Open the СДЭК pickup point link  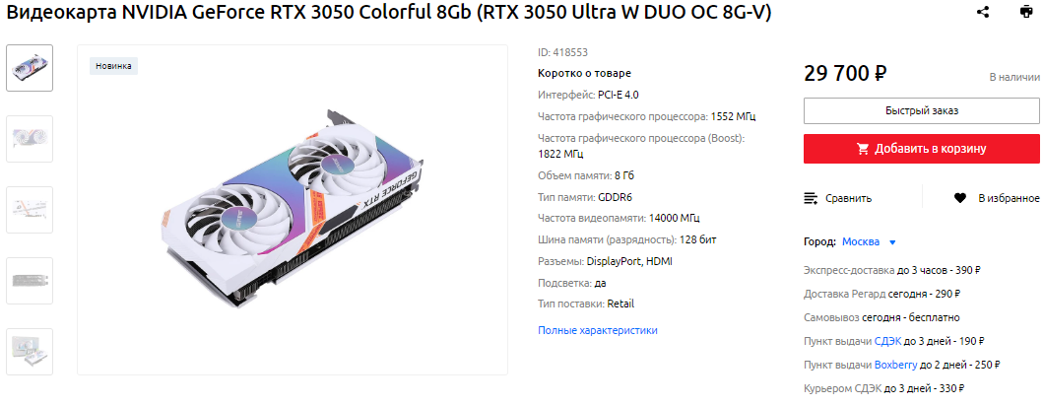point(888,341)
